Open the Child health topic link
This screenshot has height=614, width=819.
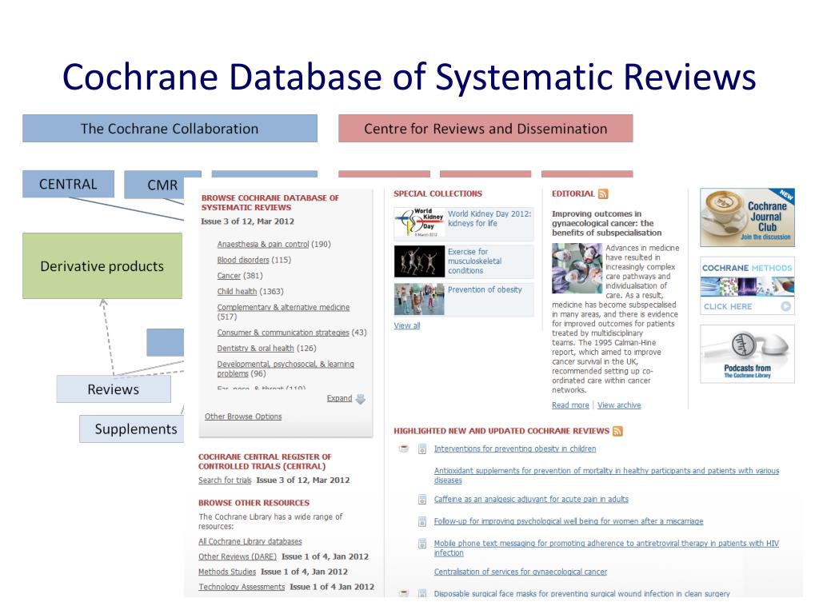[237, 291]
